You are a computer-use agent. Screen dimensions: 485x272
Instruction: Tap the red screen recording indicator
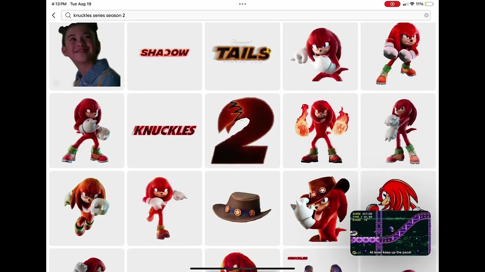[x=392, y=4]
